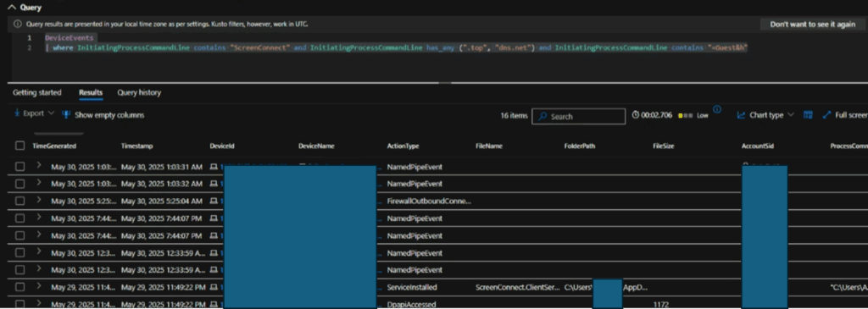The width and height of the screenshot is (868, 309).
Task: Sort by the ActionType column header
Action: [403, 146]
